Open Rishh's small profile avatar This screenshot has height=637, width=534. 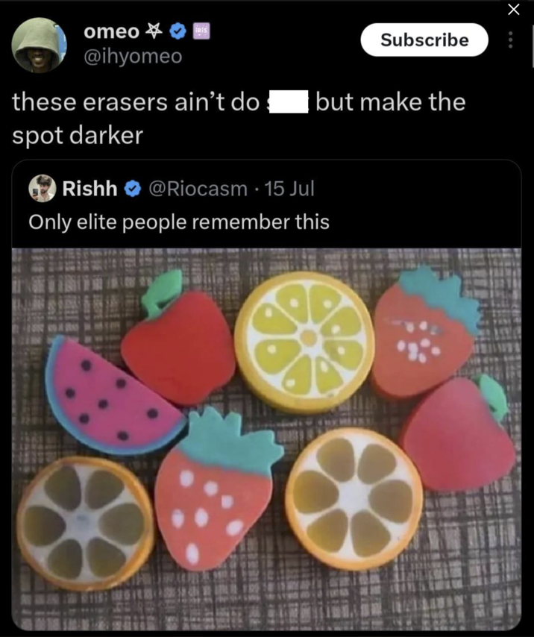(43, 189)
